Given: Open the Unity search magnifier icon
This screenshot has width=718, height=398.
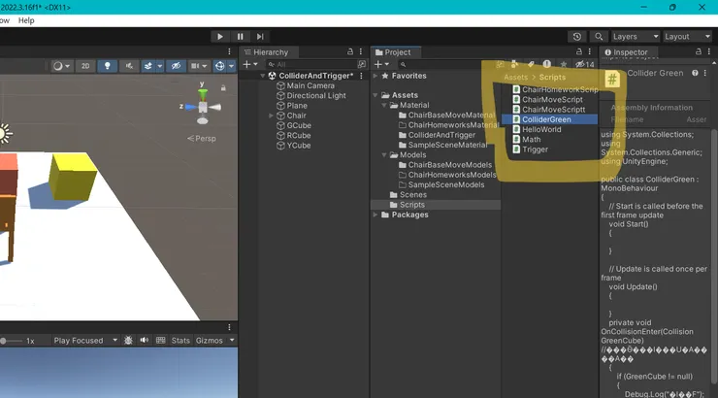Looking at the screenshot, I should pos(599,37).
